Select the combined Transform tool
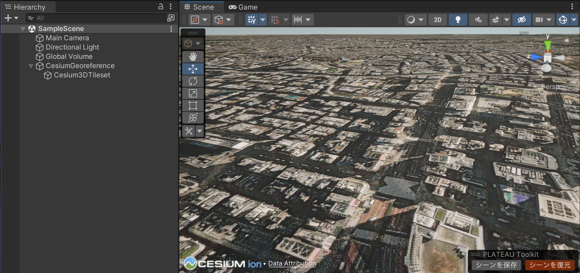The width and height of the screenshot is (580, 273). point(193,118)
